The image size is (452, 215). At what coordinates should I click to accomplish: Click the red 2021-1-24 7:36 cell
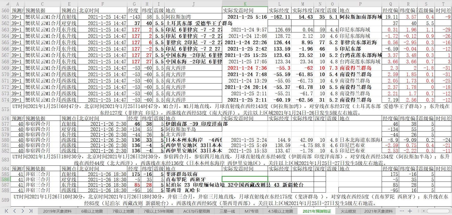[x=245, y=68]
